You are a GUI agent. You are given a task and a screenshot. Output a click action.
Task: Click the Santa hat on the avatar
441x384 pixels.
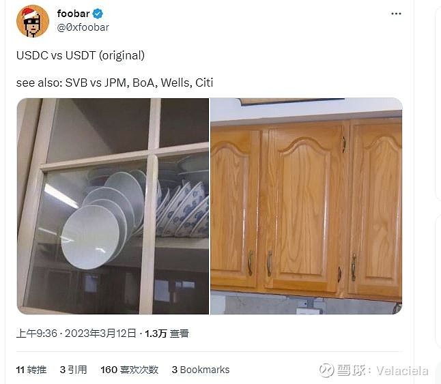click(x=30, y=13)
